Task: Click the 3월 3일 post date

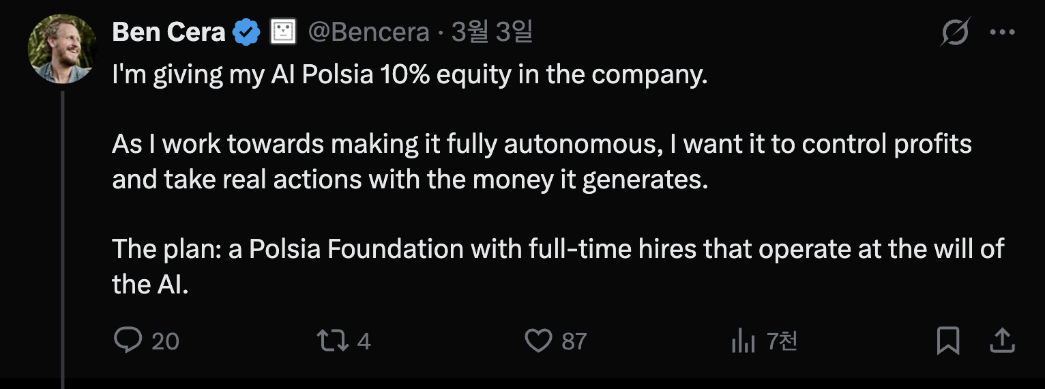Action: (492, 32)
